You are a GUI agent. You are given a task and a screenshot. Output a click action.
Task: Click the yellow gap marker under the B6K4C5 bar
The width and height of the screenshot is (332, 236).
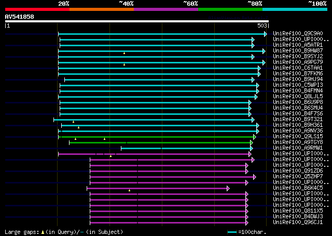click(x=129, y=190)
